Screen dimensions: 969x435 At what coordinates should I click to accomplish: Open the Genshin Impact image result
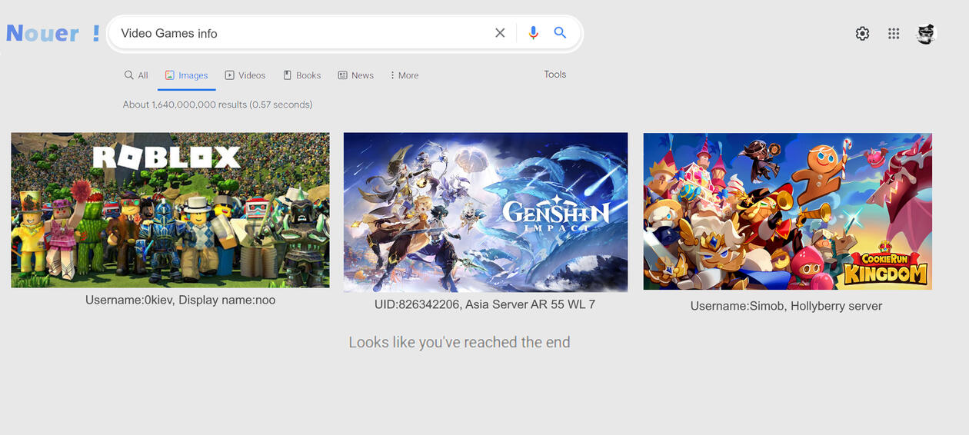pyautogui.click(x=485, y=212)
